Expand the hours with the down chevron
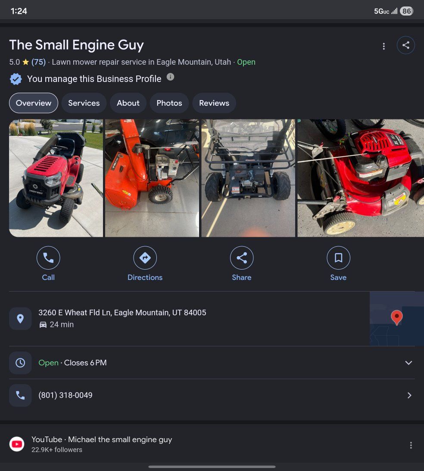The image size is (424, 471). click(408, 363)
